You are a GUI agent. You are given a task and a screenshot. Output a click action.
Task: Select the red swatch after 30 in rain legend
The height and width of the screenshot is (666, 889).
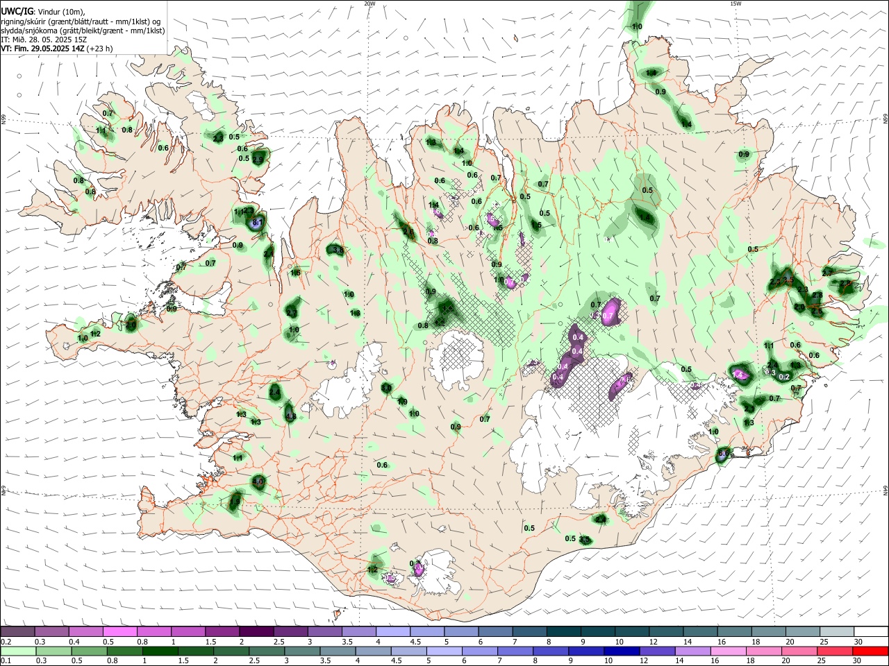coord(870,651)
